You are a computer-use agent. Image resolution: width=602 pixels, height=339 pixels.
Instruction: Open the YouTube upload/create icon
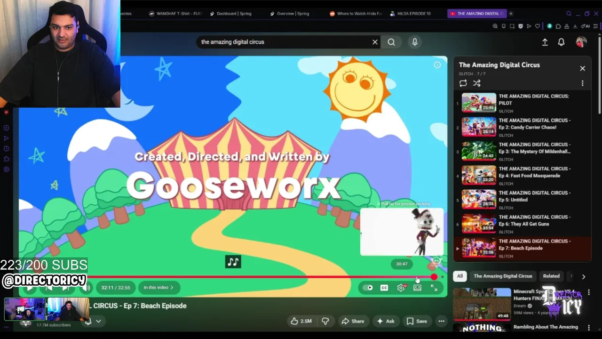pyautogui.click(x=545, y=42)
